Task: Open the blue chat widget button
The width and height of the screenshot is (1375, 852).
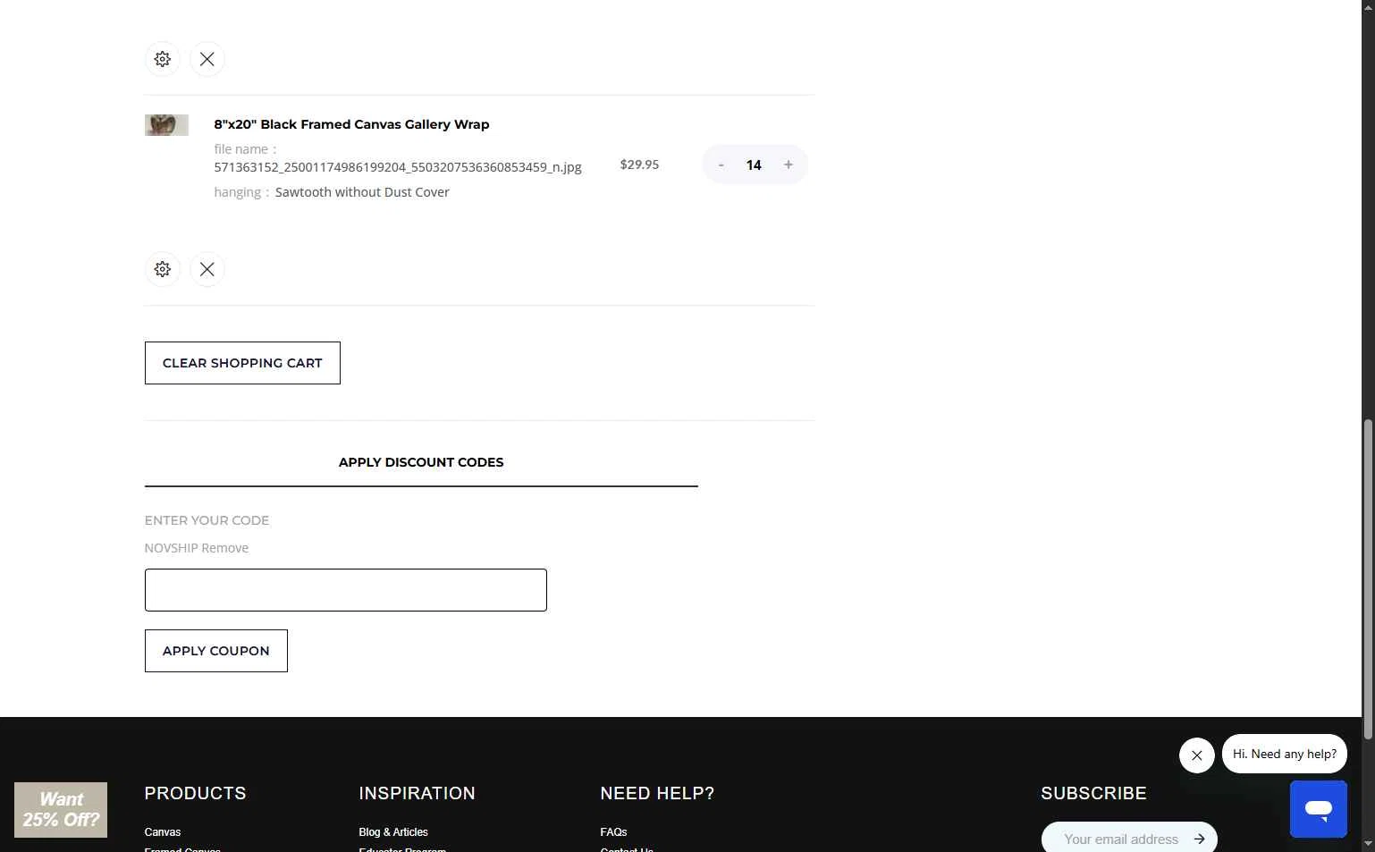Action: pyautogui.click(x=1319, y=809)
